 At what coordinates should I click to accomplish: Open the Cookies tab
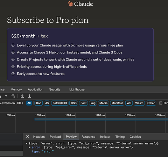click(135, 137)
